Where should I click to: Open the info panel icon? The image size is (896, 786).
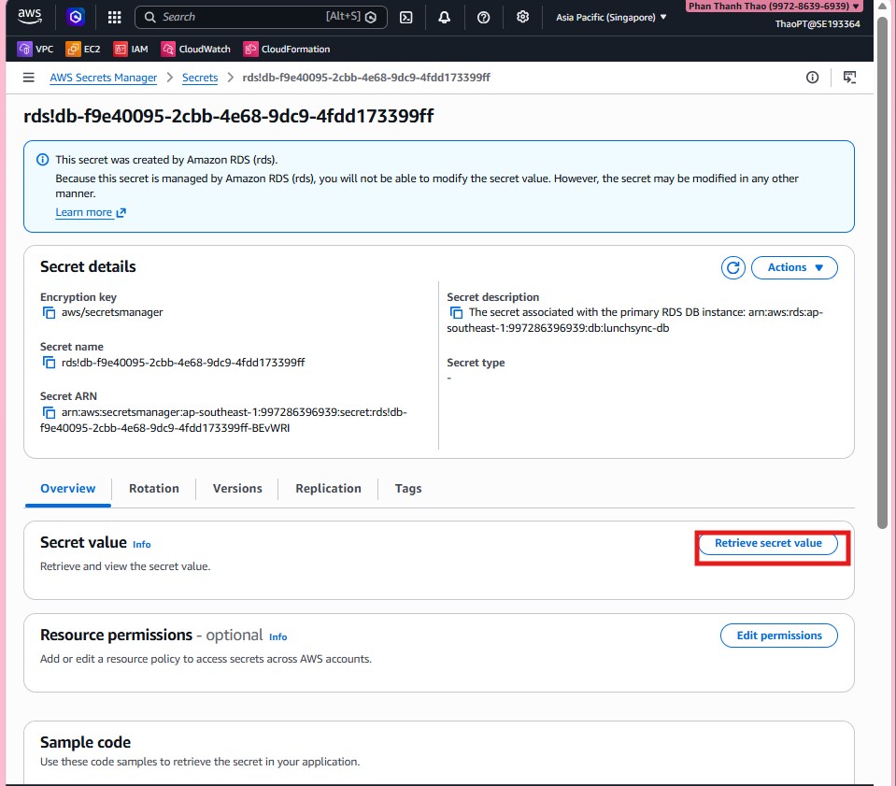click(812, 78)
